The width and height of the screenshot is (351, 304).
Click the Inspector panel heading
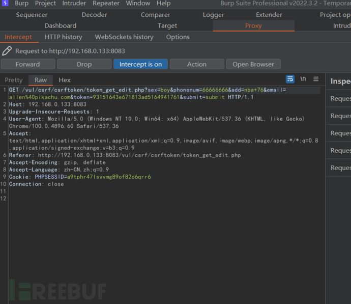pyautogui.click(x=340, y=81)
